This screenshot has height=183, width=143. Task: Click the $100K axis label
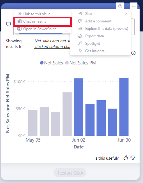(19, 82)
